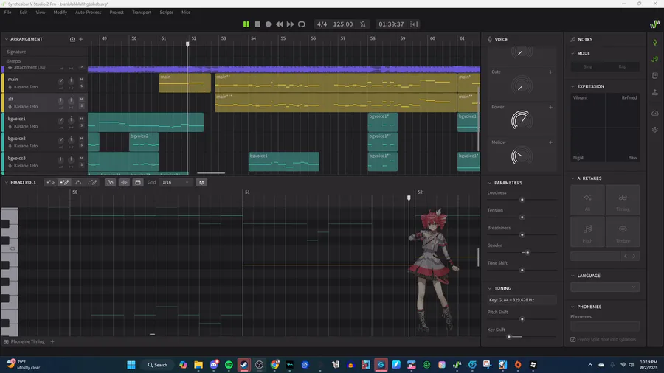Open the Scripts menu

tap(167, 13)
